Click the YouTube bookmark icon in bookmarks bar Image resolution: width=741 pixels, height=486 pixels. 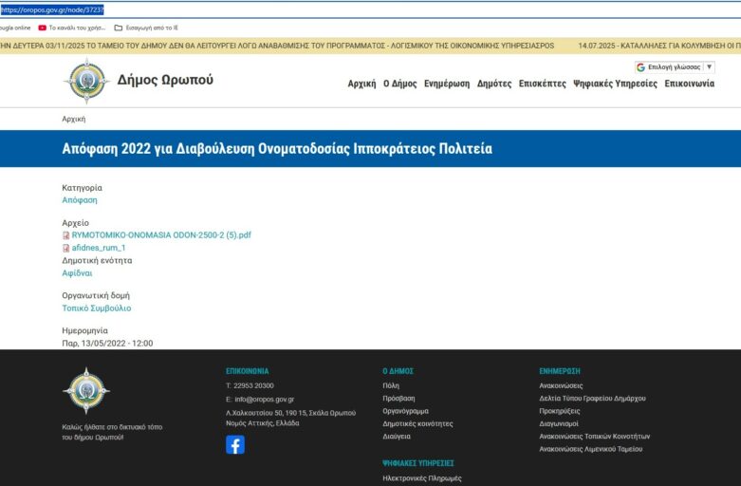(42, 28)
